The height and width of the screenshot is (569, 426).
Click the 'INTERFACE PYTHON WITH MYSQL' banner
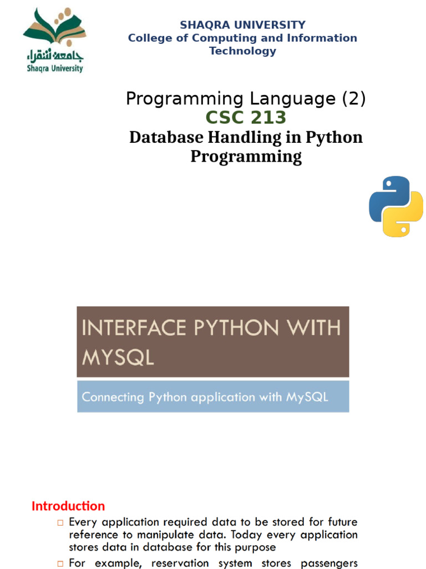tap(213, 342)
